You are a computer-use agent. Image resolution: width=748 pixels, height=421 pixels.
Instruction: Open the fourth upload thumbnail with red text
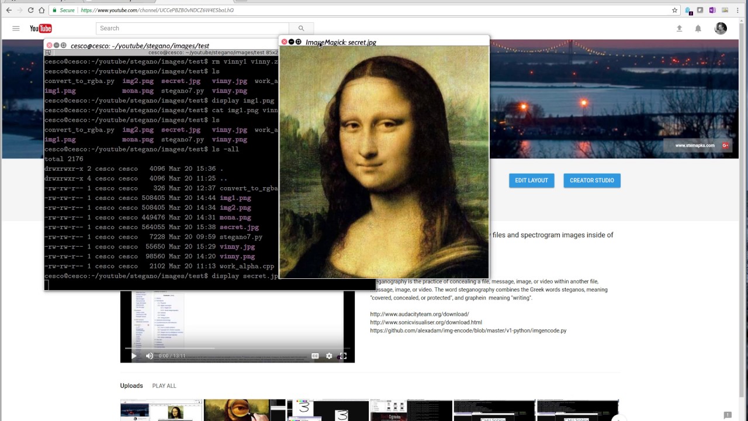[x=411, y=410]
